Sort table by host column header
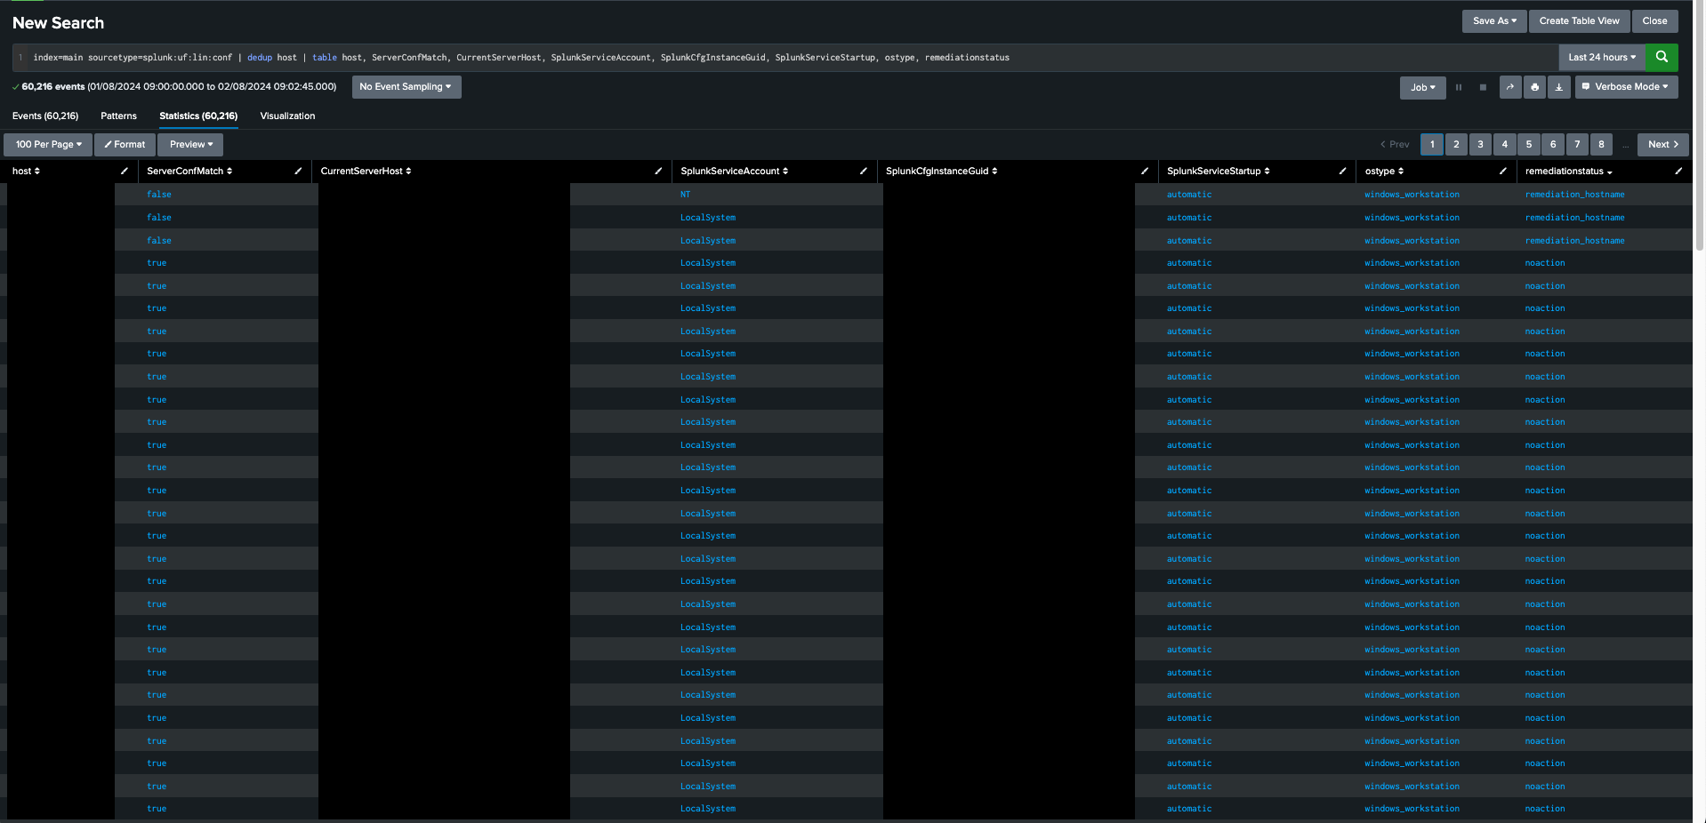This screenshot has width=1706, height=823. coord(26,171)
